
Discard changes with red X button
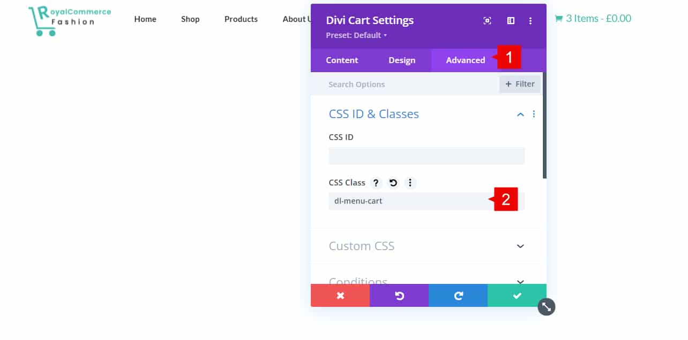coord(340,296)
